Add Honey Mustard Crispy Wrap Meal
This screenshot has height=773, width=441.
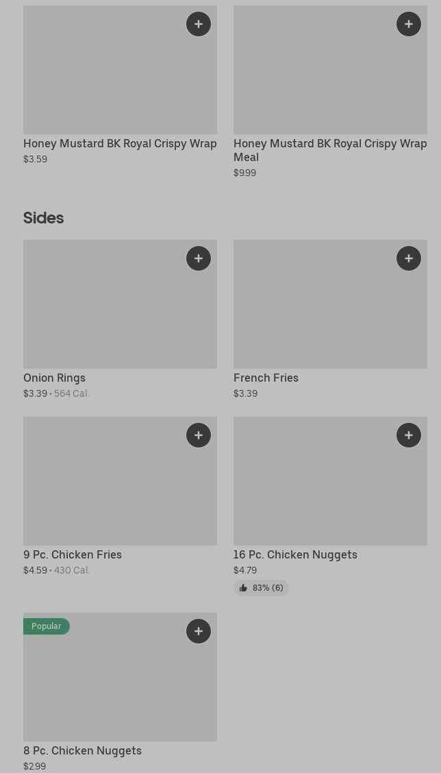pyautogui.click(x=409, y=24)
